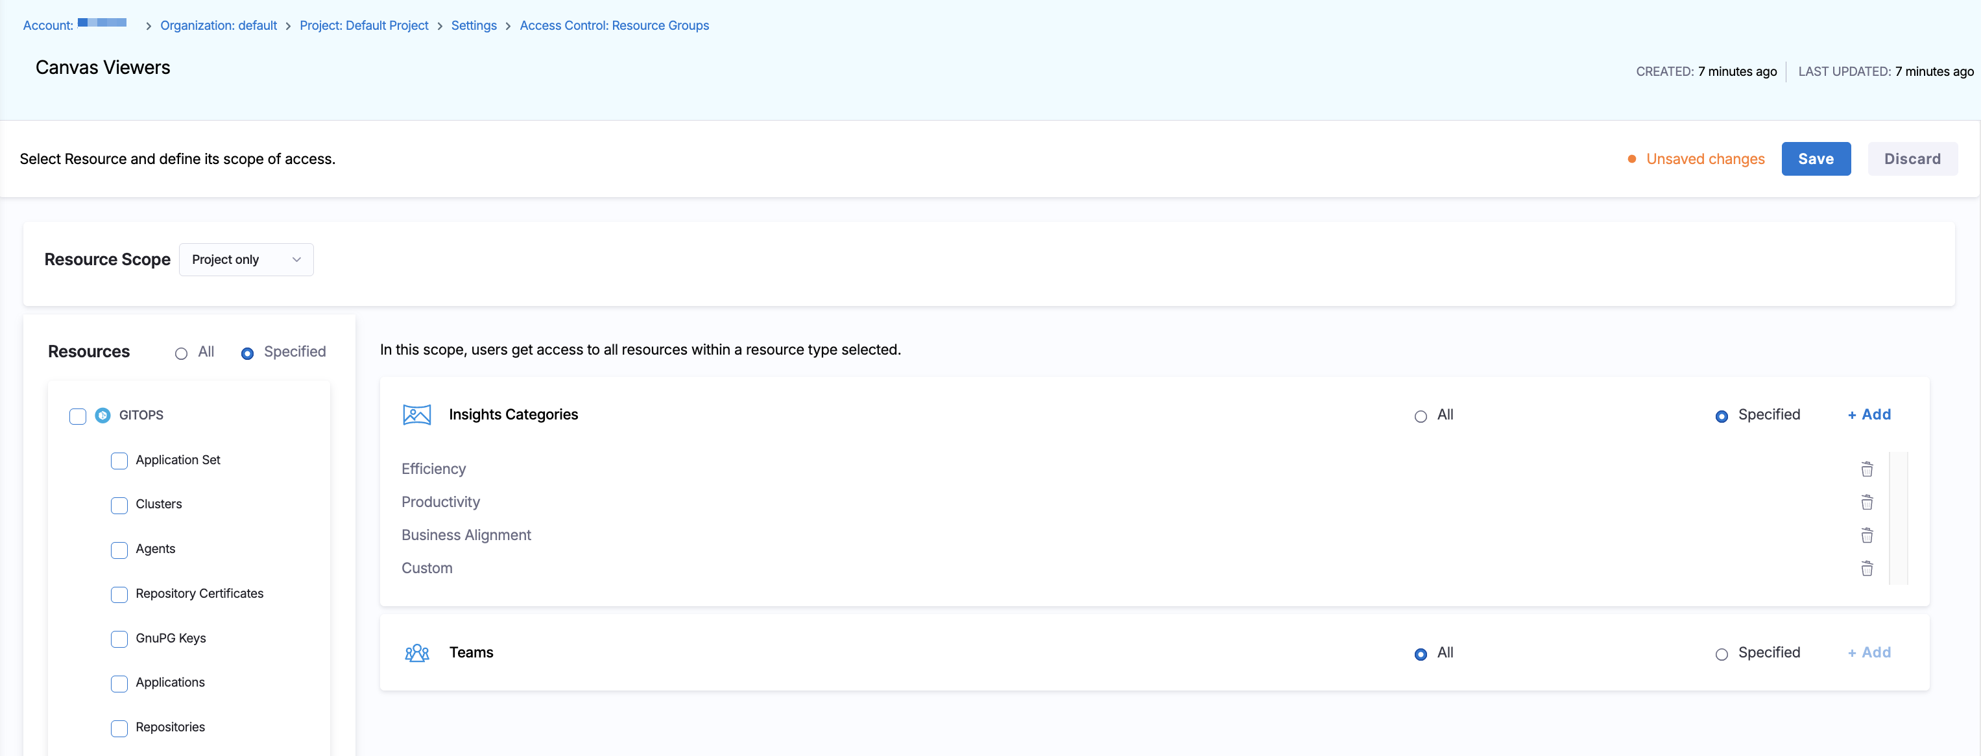The width and height of the screenshot is (1981, 756).
Task: Open the Resource Scope dropdown
Action: click(246, 260)
